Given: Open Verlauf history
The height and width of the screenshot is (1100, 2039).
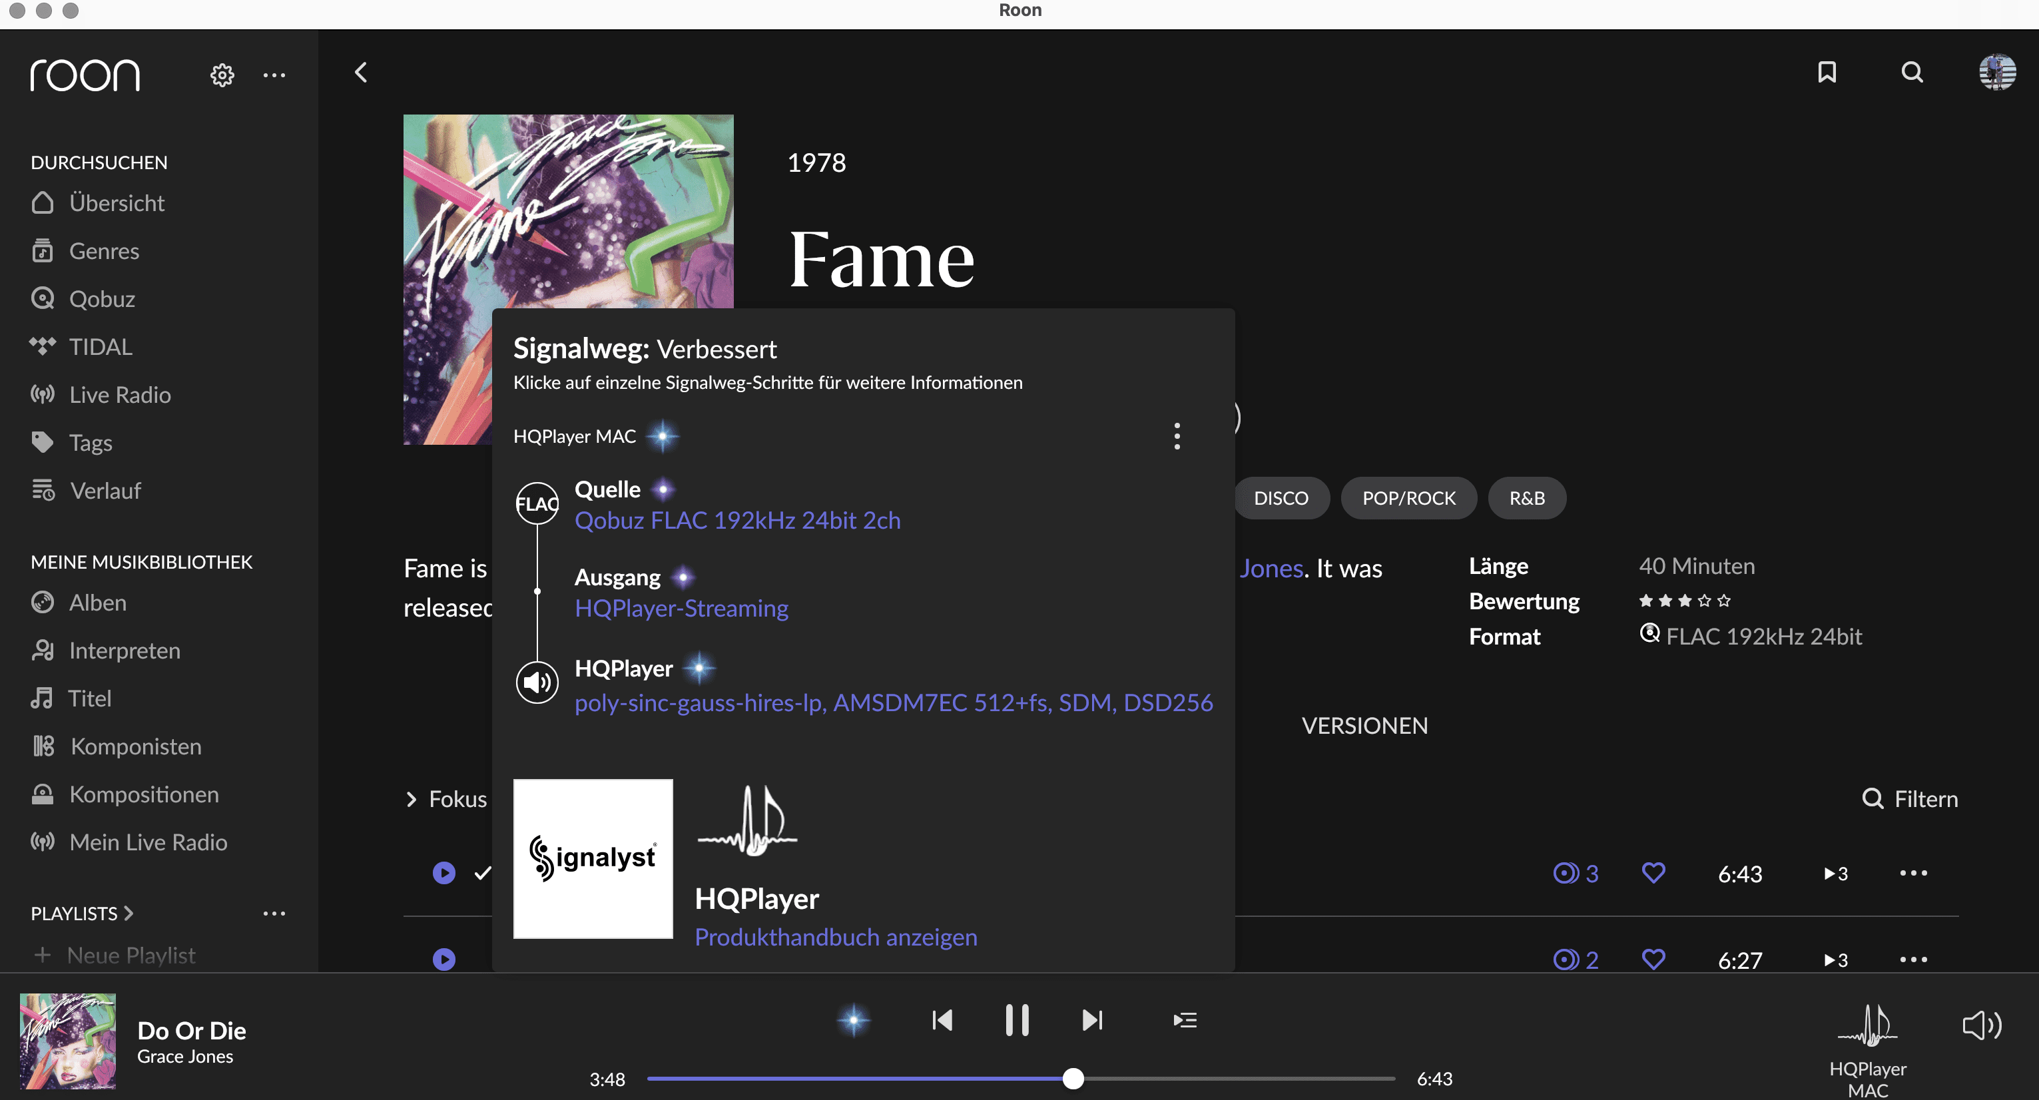Looking at the screenshot, I should pos(85,491).
